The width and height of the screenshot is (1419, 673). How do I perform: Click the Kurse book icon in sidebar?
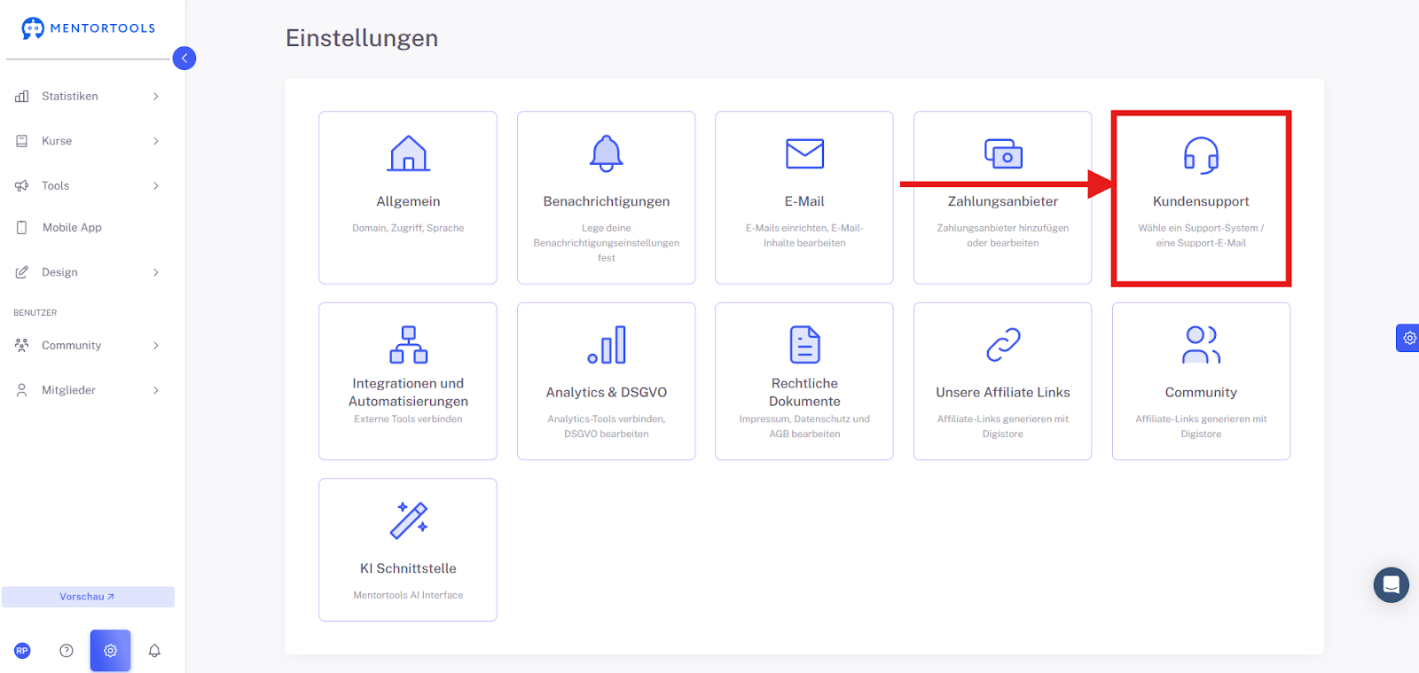pos(22,141)
